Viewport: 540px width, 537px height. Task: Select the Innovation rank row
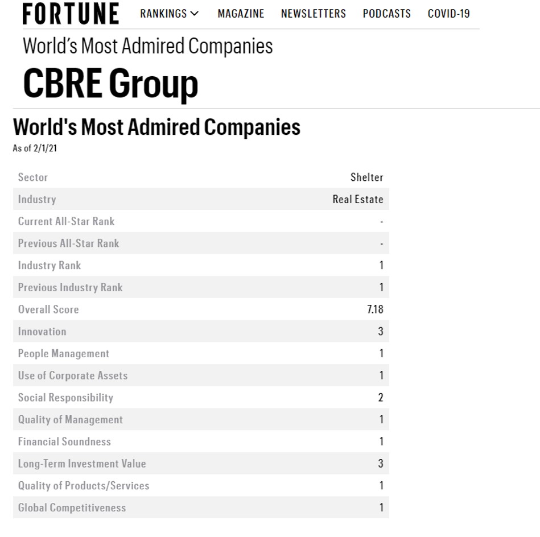(x=199, y=331)
